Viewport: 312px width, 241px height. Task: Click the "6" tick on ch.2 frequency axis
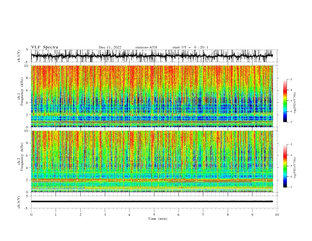click(28, 156)
